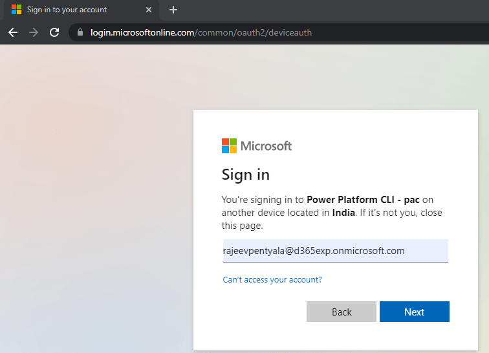Close the 'Sign in to your account' tab
This screenshot has height=353, width=489.
149,10
